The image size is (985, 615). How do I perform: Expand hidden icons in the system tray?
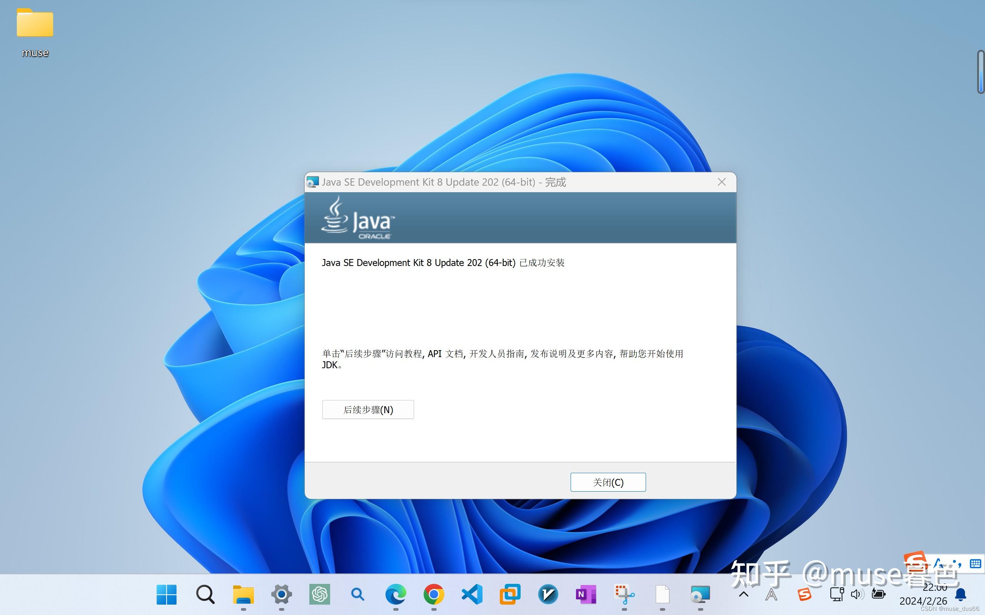[x=744, y=594]
